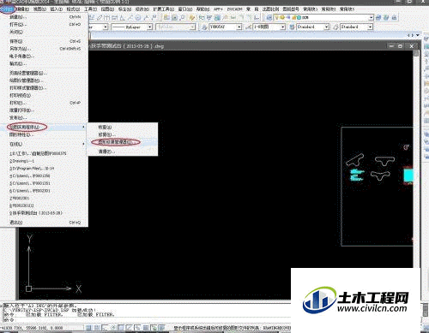The image size is (429, 333).
Task: Click the Purge entry in the utilities submenu
Action: pos(106,152)
